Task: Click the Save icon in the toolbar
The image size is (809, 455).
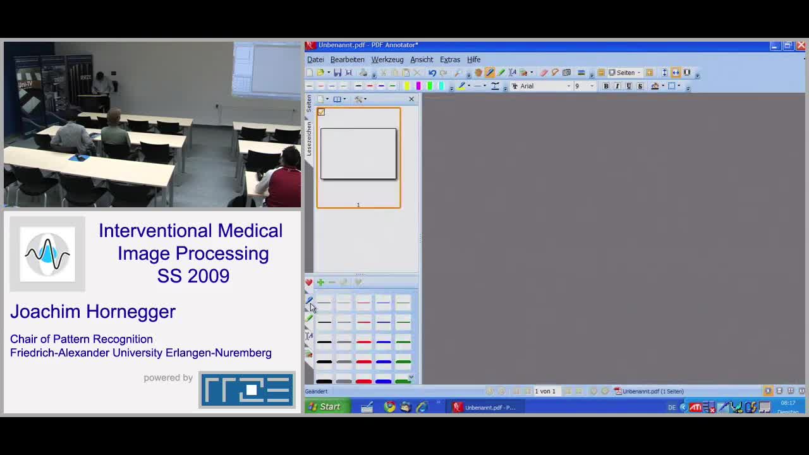Action: [x=338, y=73]
